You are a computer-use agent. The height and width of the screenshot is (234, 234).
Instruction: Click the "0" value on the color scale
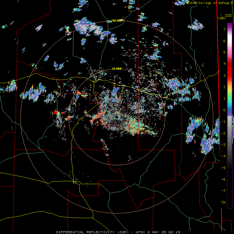(x=224, y=110)
